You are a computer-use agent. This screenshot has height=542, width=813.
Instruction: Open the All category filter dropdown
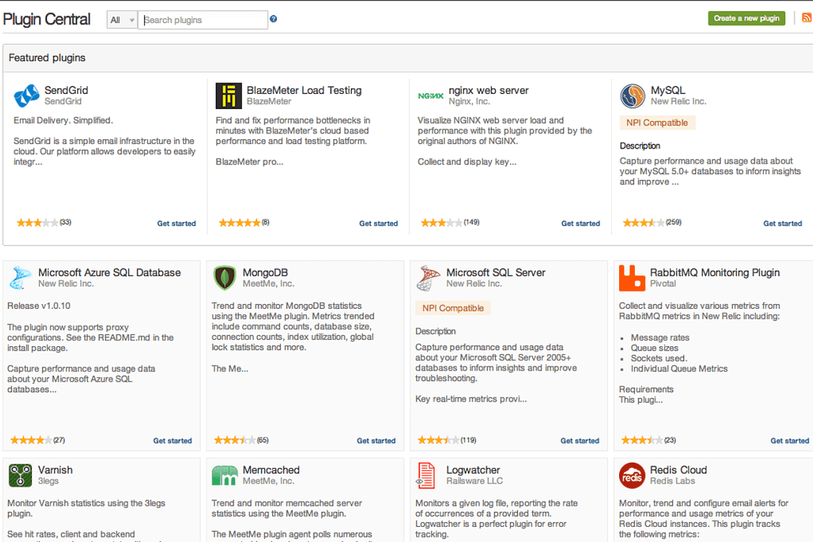pyautogui.click(x=122, y=20)
